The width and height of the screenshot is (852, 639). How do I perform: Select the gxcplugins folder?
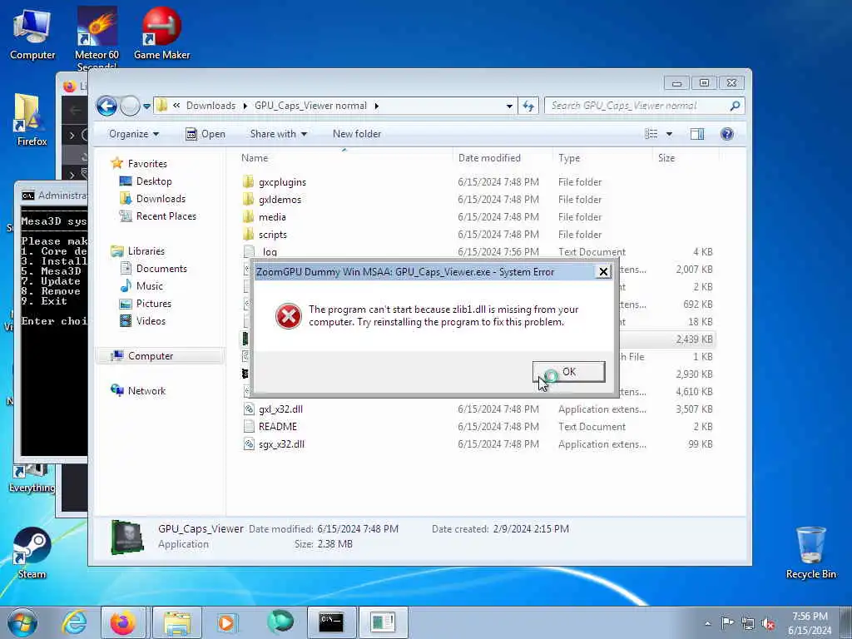[x=282, y=182]
